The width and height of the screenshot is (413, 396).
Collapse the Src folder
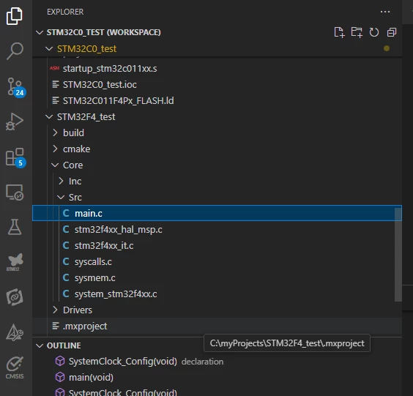pos(61,197)
